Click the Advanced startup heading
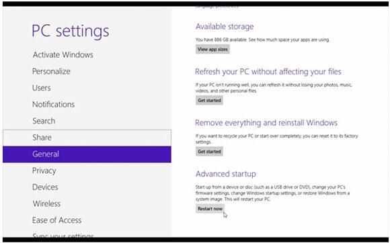Image resolution: width=390 pixels, height=243 pixels. point(225,174)
